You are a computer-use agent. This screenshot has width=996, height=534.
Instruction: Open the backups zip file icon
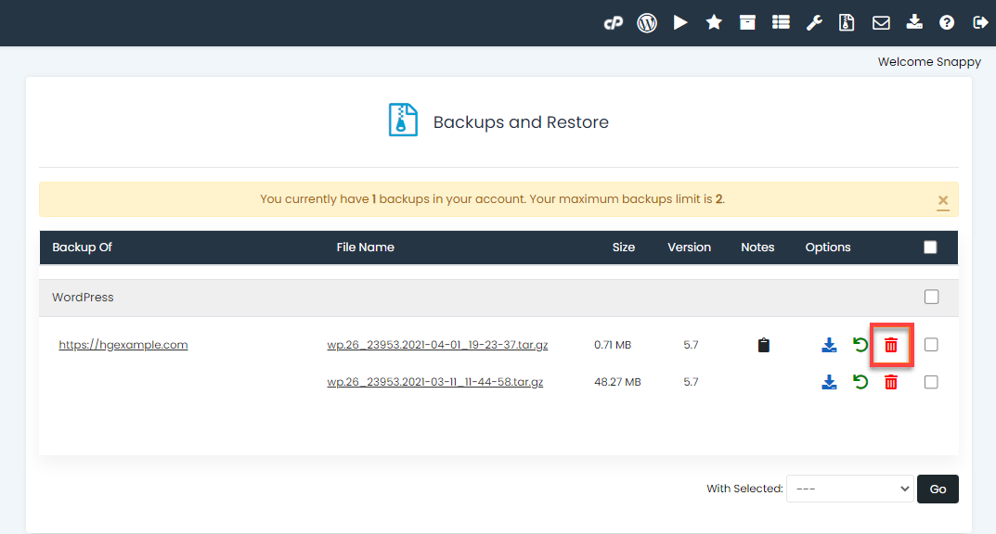click(x=847, y=23)
